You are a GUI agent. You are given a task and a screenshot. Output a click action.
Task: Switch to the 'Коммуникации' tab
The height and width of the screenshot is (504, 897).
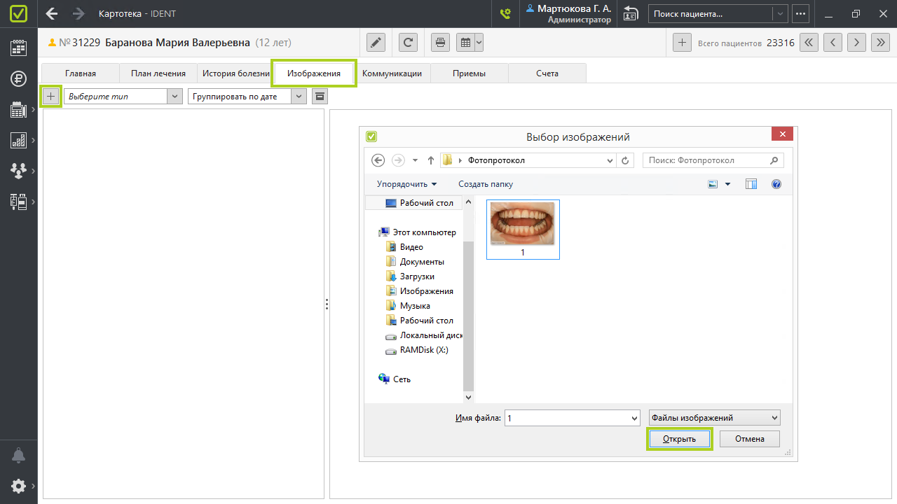pos(392,73)
